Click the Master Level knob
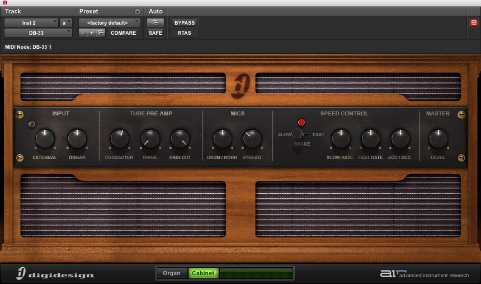This screenshot has height=284, width=481. tap(438, 138)
